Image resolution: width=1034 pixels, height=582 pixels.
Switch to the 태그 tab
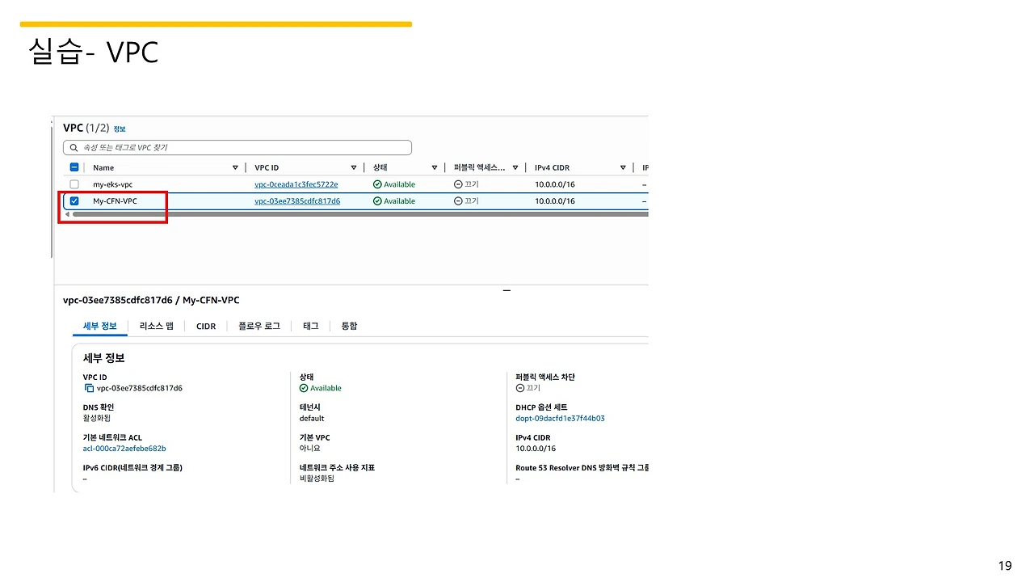(x=310, y=326)
